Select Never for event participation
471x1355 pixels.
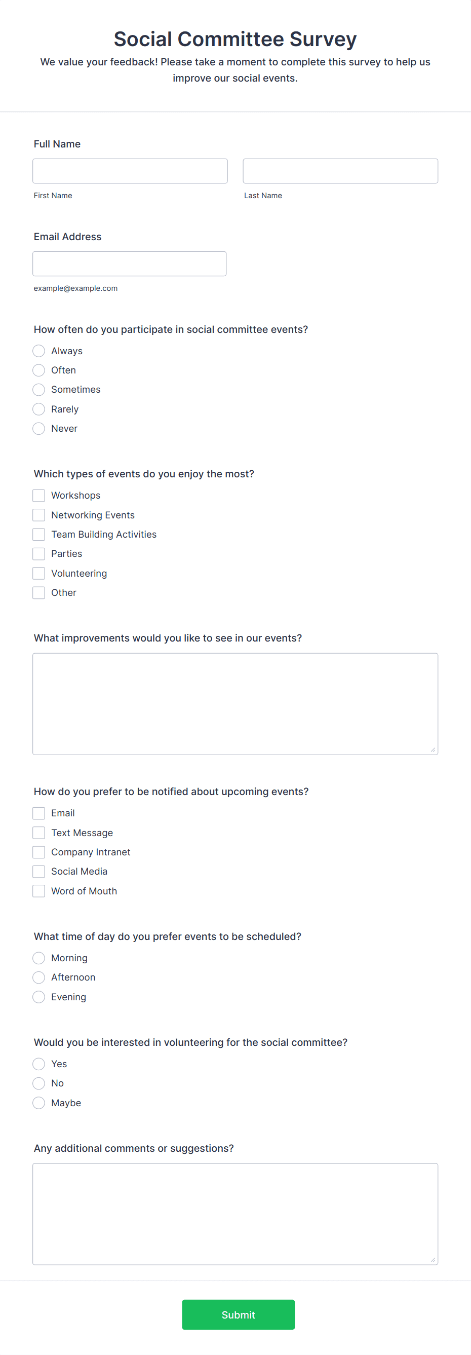(39, 429)
